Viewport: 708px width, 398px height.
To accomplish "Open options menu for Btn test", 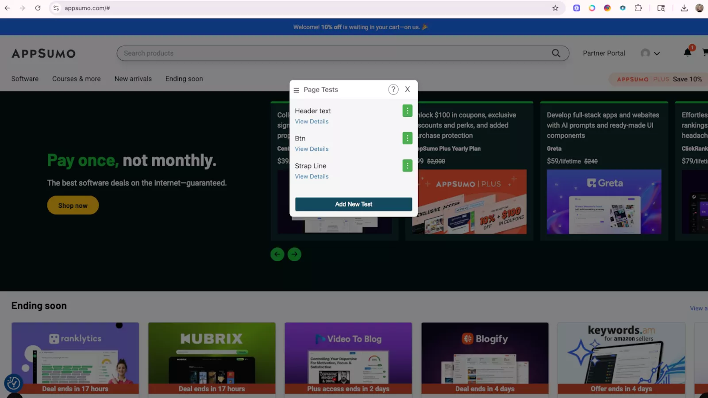I will coord(407,138).
